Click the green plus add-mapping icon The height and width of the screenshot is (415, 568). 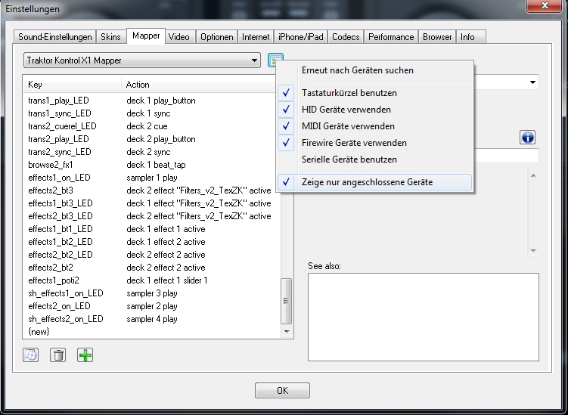coord(85,355)
